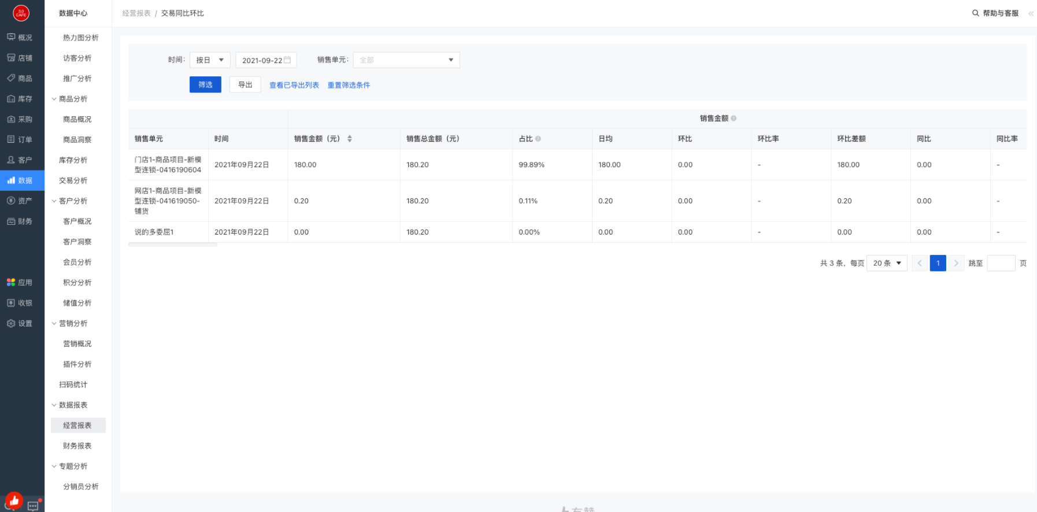Open 商品概况 menu item
Viewport: 1037px width, 512px height.
tap(77, 119)
